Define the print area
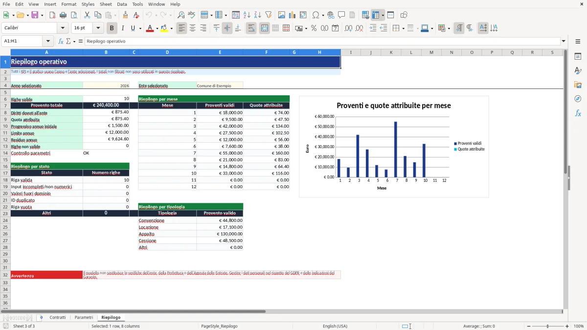587x330 pixels. pos(365,15)
